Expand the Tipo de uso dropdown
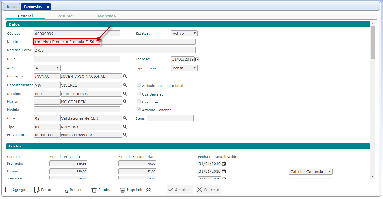 (184, 68)
